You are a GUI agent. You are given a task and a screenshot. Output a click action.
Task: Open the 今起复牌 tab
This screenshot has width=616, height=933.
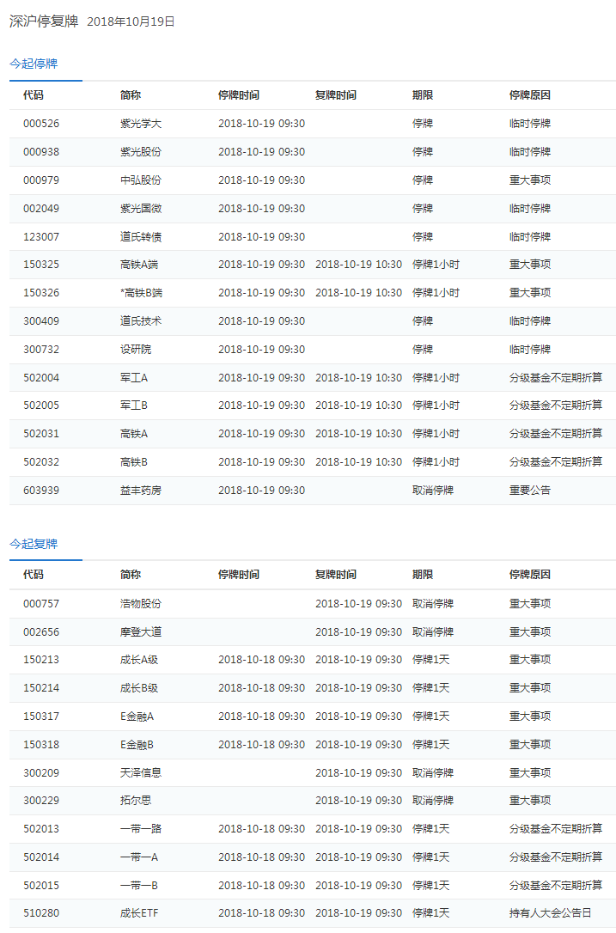(x=34, y=544)
